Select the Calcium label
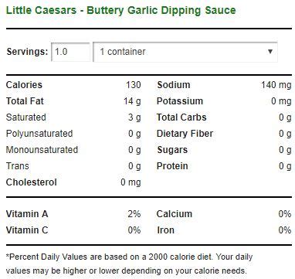The height and width of the screenshot is (279, 295). [175, 214]
